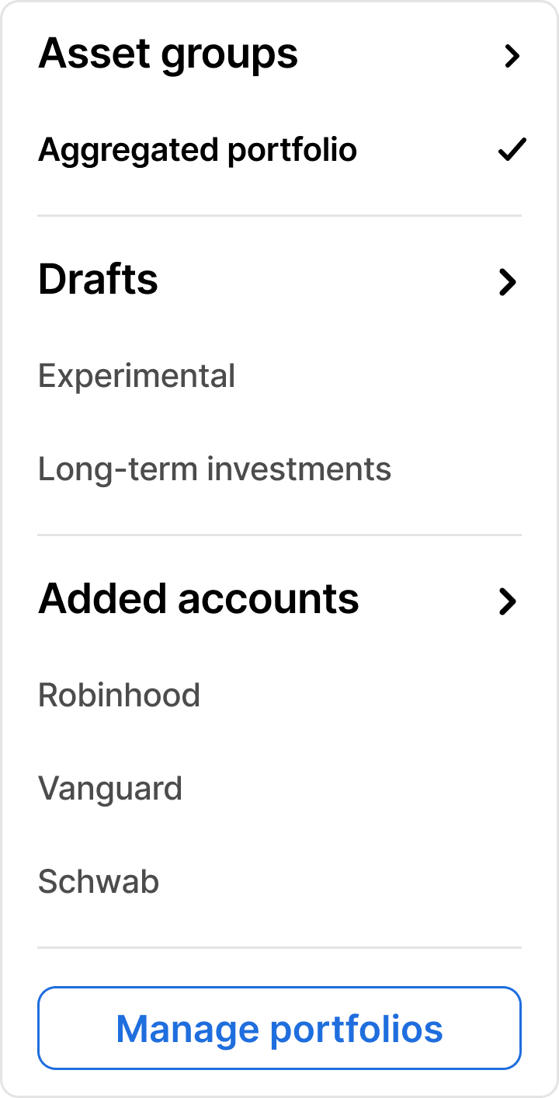Click the Asset groups title text
This screenshot has width=559, height=1098.
pos(168,54)
